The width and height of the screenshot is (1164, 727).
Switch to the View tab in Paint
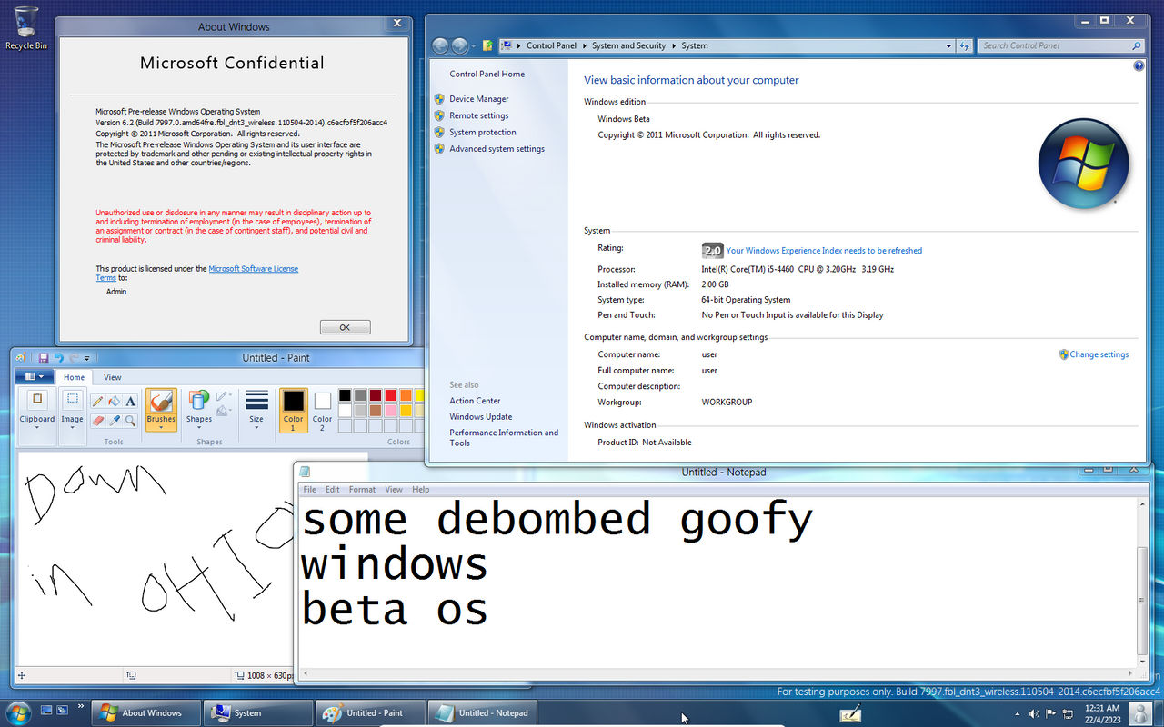pyautogui.click(x=112, y=377)
